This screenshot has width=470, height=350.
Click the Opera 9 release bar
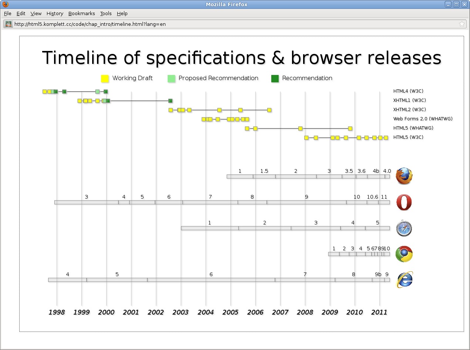[x=306, y=202]
